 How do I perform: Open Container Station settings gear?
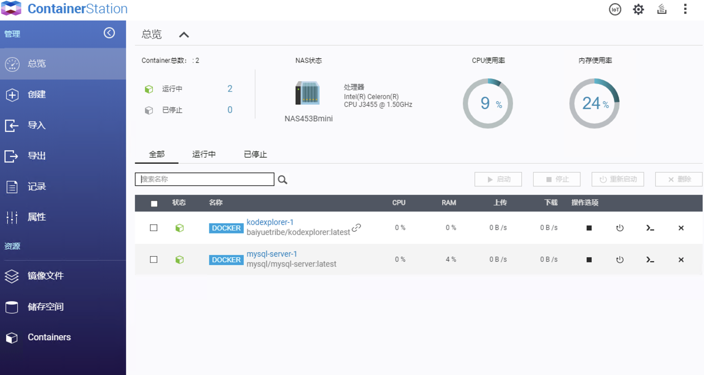[638, 9]
